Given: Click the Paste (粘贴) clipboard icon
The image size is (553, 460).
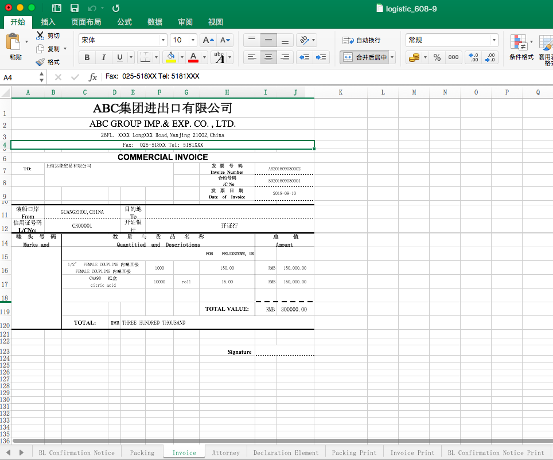Looking at the screenshot, I should (14, 43).
